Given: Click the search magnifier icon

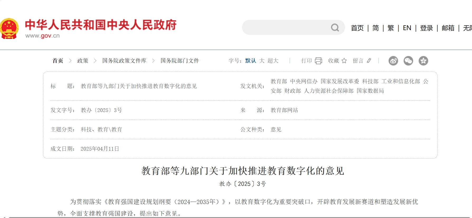Looking at the screenshot, I should coord(335,27).
